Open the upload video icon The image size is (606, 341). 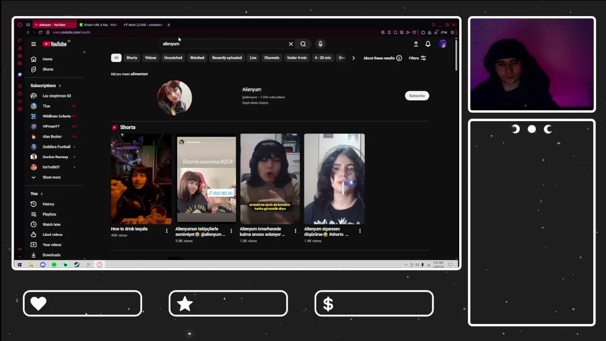tap(416, 44)
